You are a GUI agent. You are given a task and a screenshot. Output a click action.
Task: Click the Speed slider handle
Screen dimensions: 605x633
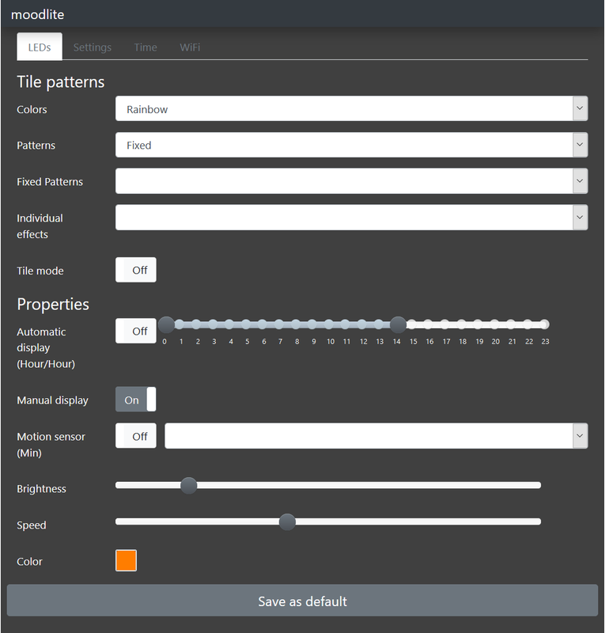[287, 522]
